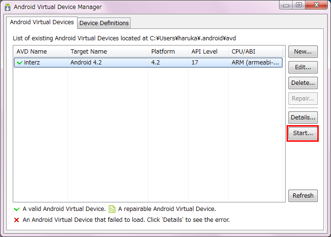Screen dimensions: 331x237
Task: Minimize the AVD Manager window
Action: tap(286, 5)
